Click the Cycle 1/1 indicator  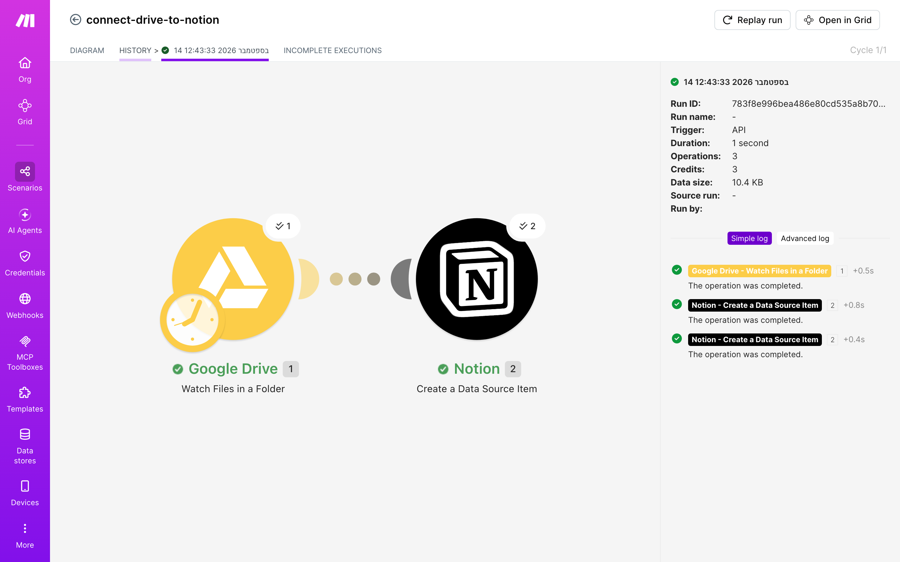click(x=868, y=50)
